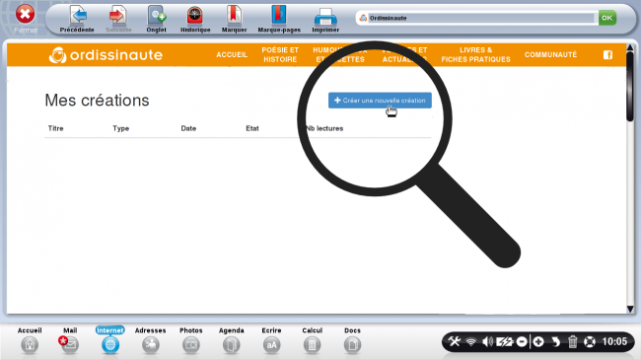
Task: Open the Agenda app in dock
Action: pyautogui.click(x=232, y=345)
